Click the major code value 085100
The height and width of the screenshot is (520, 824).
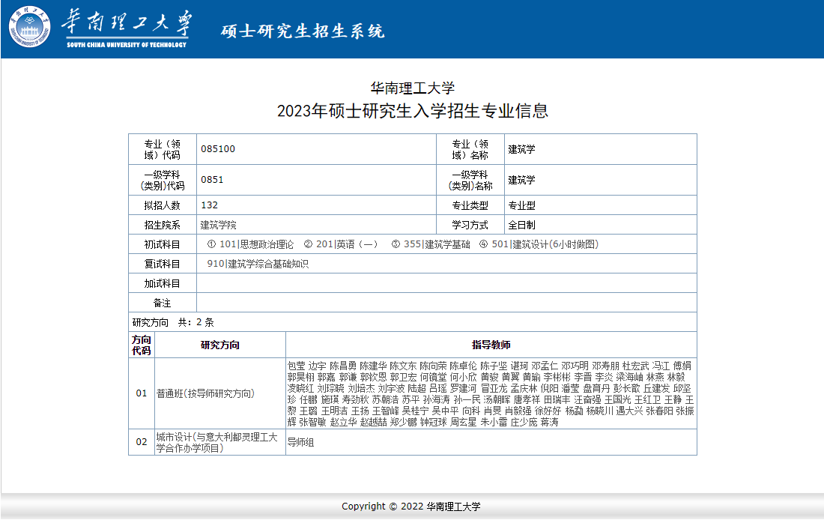(217, 149)
